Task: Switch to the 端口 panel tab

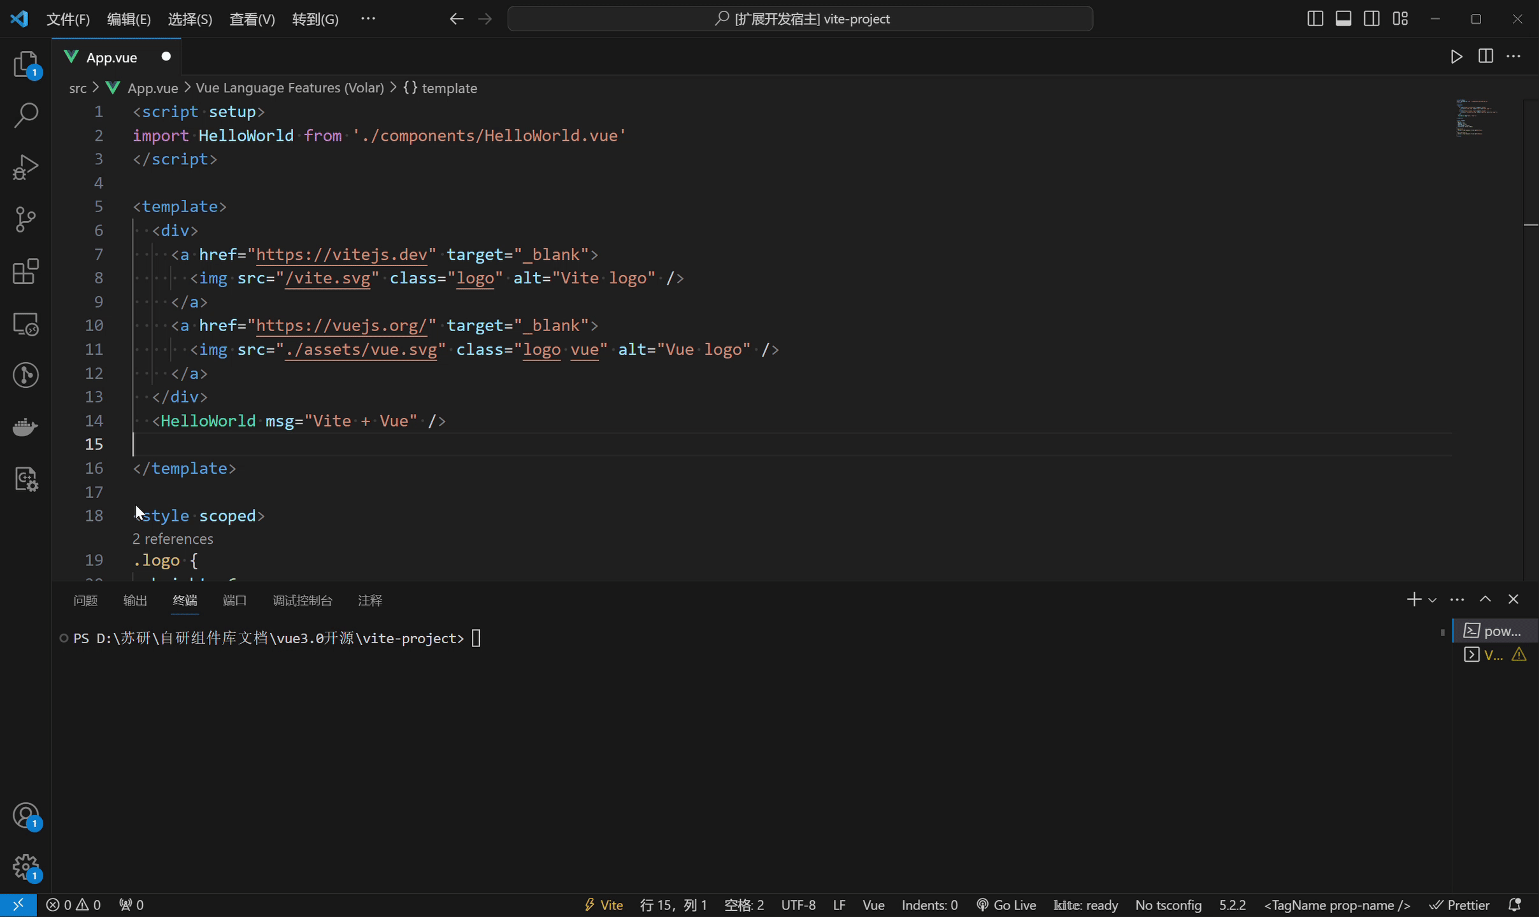Action: click(234, 601)
